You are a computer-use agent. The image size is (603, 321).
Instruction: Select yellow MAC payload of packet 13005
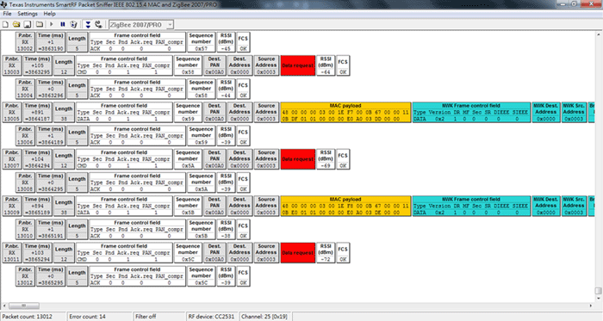345,113
